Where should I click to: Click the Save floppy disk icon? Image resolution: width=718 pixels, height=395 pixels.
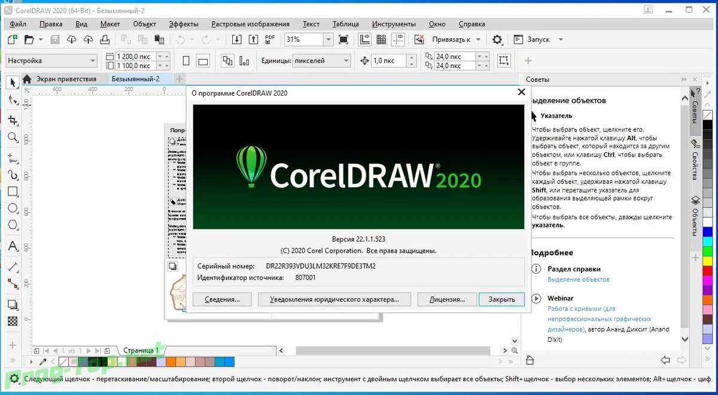(x=55, y=39)
